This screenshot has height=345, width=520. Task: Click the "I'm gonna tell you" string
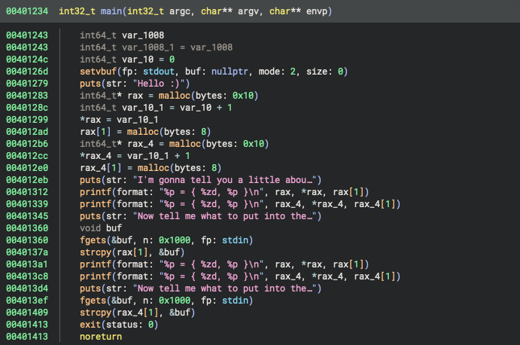(224, 179)
